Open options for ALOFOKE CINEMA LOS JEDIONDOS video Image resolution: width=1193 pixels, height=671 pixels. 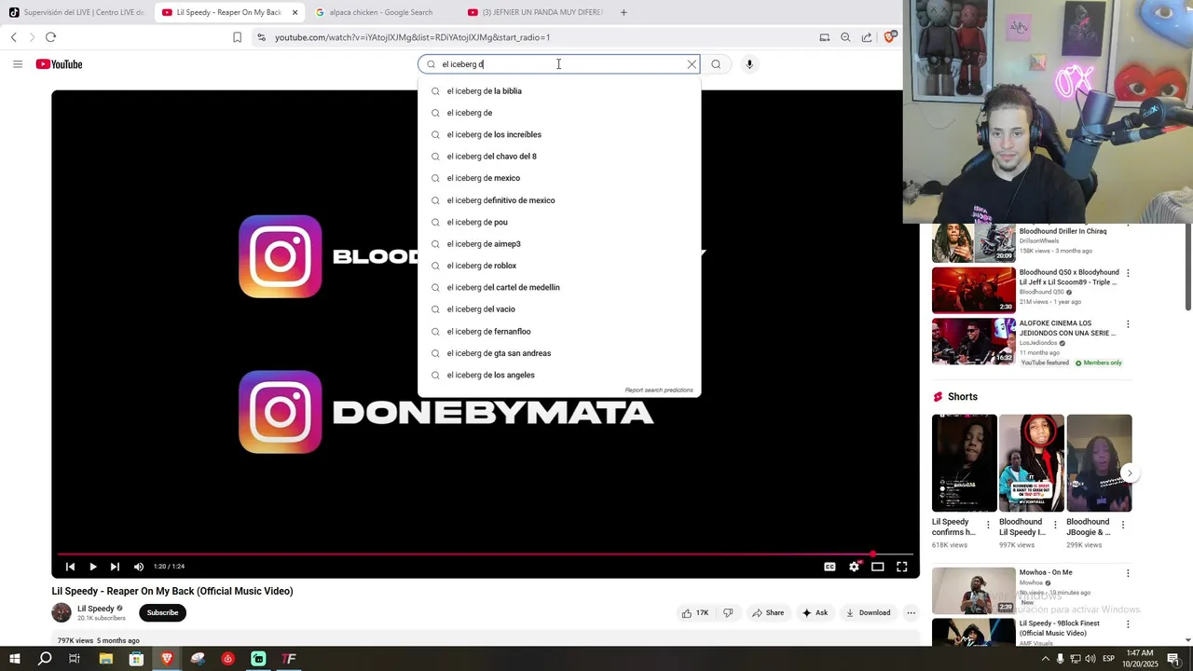(1128, 324)
